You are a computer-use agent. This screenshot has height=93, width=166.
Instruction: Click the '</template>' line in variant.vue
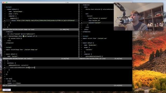pos(10,43)
